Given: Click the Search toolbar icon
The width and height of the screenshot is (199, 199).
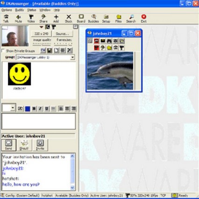Looking at the screenshot, I should coord(131,19).
